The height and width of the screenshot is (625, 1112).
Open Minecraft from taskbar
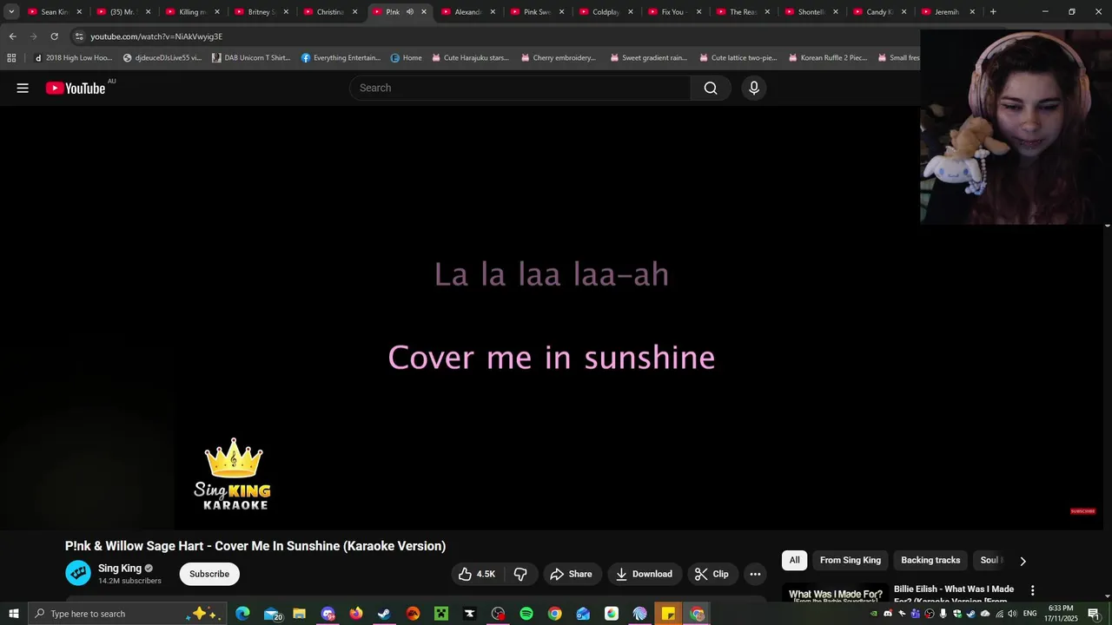(441, 614)
